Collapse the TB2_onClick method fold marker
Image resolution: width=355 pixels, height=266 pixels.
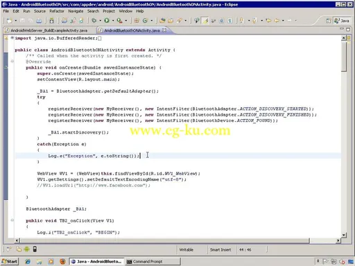point(12,220)
